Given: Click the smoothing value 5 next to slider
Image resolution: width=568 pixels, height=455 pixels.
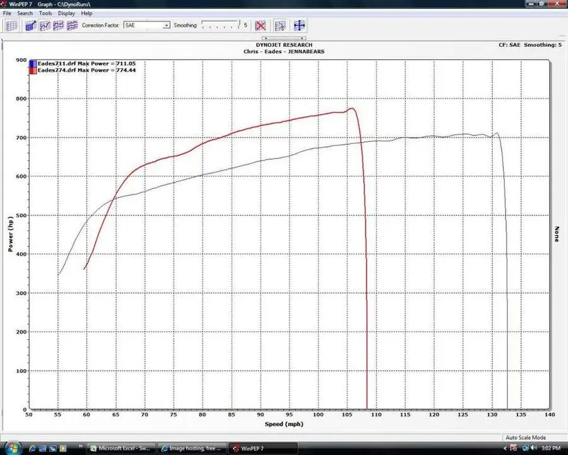Looking at the screenshot, I should coord(246,25).
